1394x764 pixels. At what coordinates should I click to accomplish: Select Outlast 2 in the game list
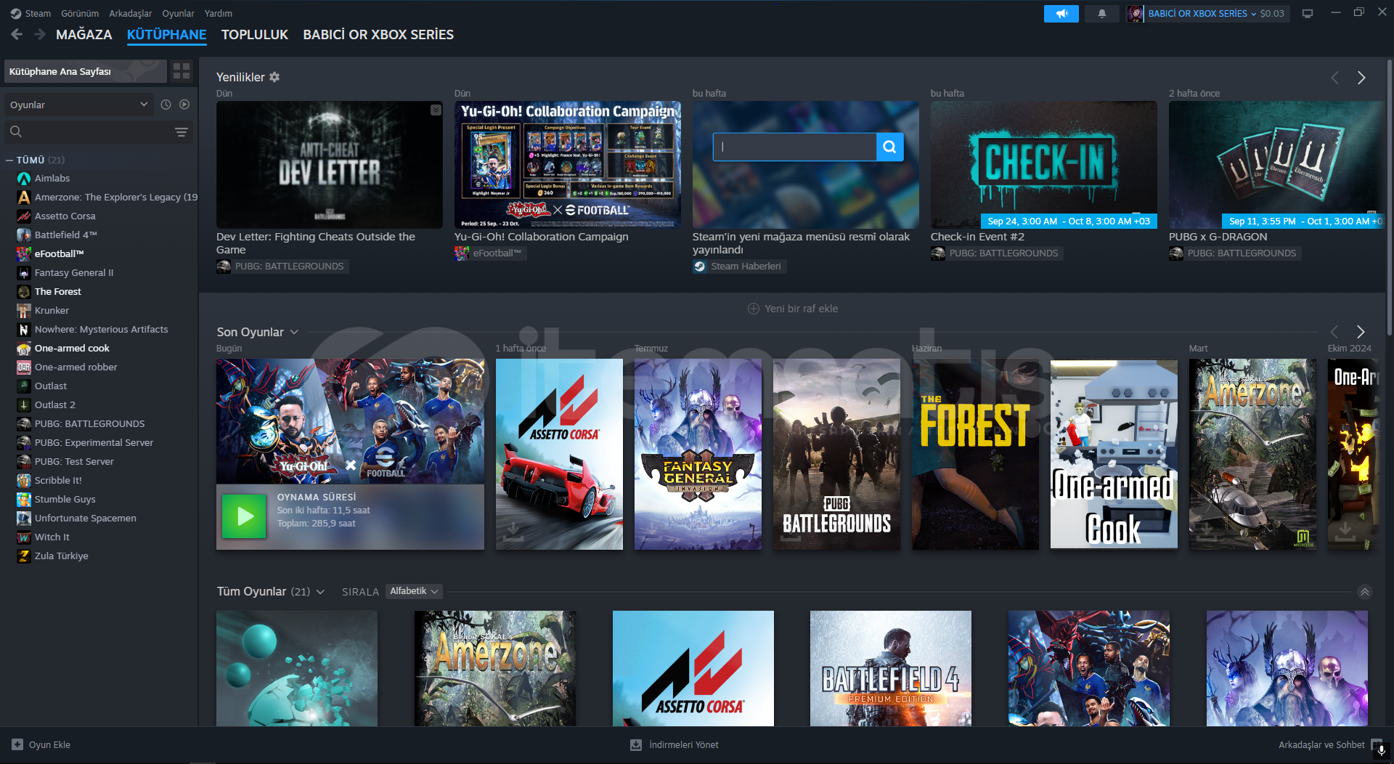pyautogui.click(x=55, y=405)
